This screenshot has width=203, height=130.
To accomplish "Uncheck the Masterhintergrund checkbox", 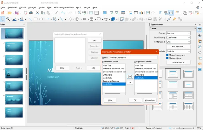I will tap(167, 55).
